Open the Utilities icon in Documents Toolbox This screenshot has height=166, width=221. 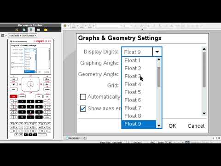tap(39, 30)
